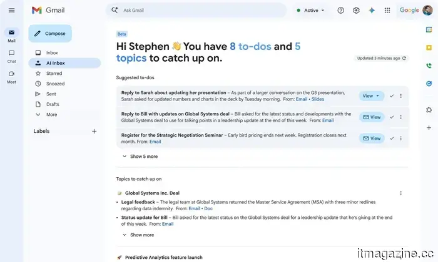Click the Labels heading in sidebar
This screenshot has height=262, width=438.
[41, 131]
